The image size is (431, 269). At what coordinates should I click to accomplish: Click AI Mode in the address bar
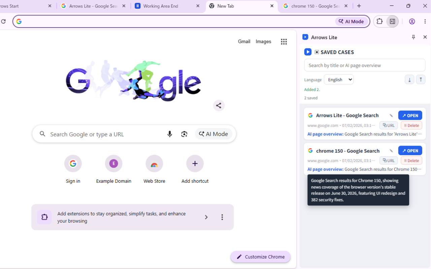pyautogui.click(x=351, y=22)
